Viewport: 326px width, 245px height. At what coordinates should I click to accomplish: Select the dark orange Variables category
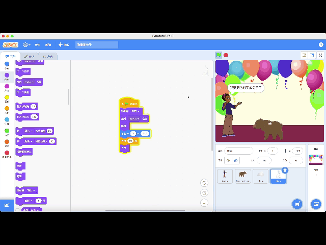point(7,143)
